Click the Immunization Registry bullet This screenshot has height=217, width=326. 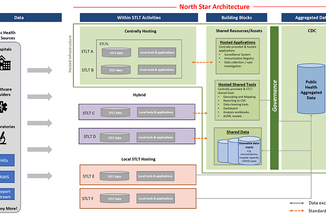pyautogui.click(x=239, y=59)
